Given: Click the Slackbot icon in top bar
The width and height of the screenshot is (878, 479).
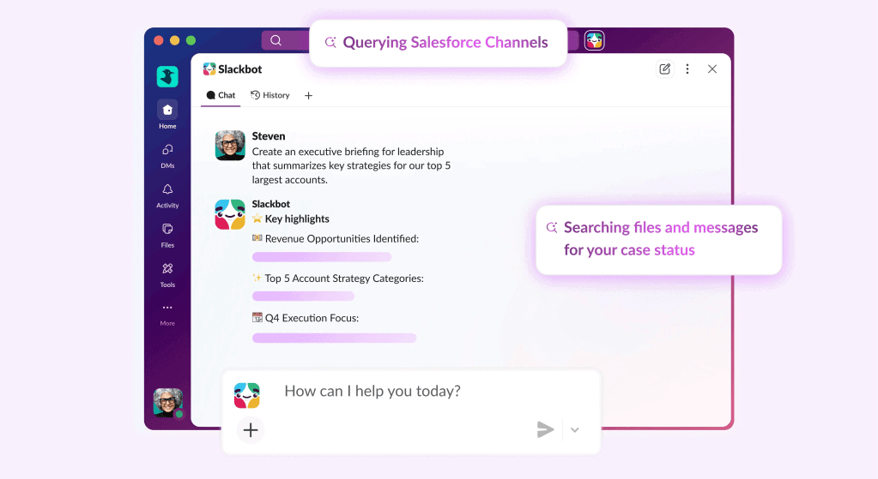Looking at the screenshot, I should pos(594,40).
